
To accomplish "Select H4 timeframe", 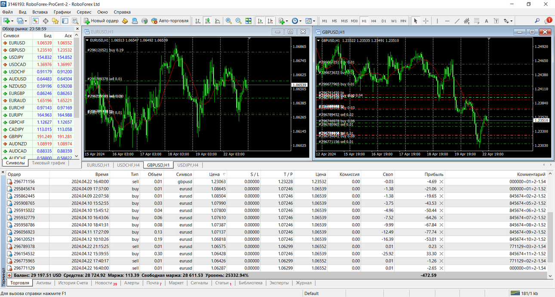I will (374, 21).
